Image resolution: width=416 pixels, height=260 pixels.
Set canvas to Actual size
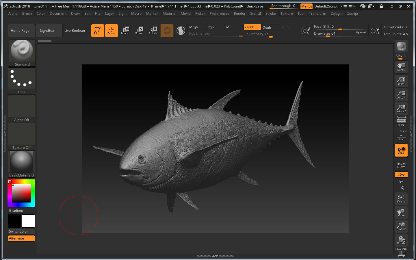pyautogui.click(x=401, y=95)
